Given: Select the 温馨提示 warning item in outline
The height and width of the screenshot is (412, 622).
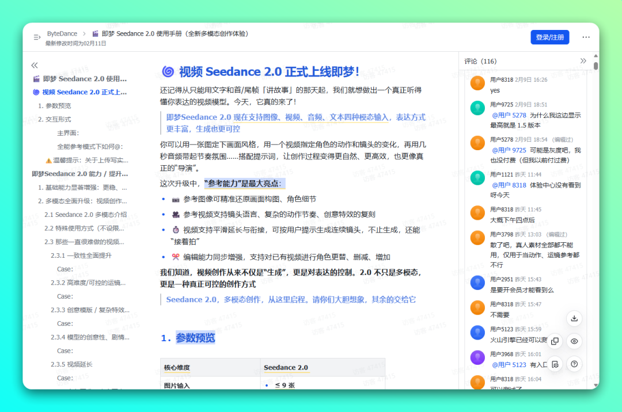Looking at the screenshot, I should 88,160.
